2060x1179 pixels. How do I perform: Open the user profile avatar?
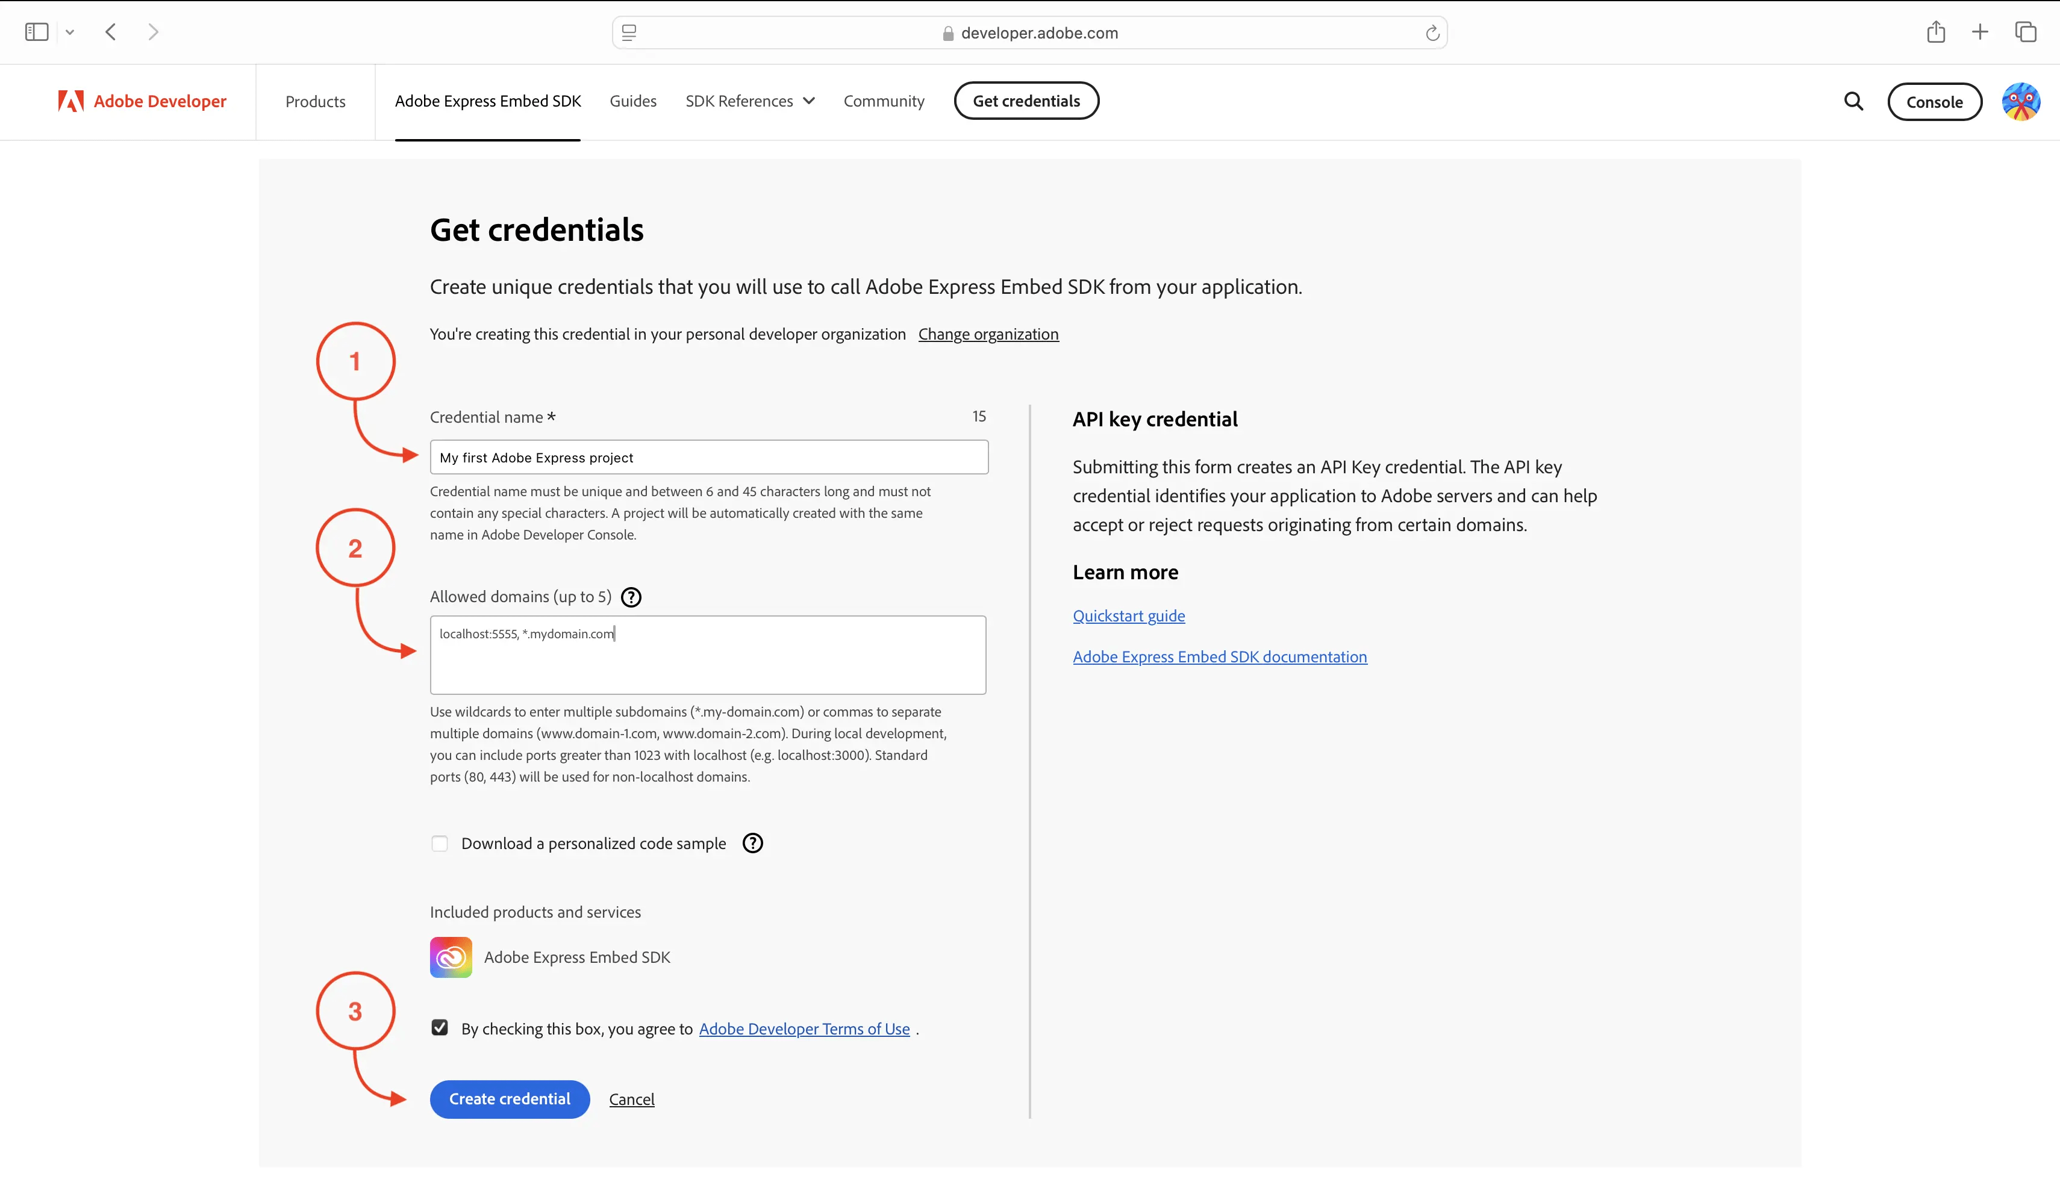tap(2021, 102)
